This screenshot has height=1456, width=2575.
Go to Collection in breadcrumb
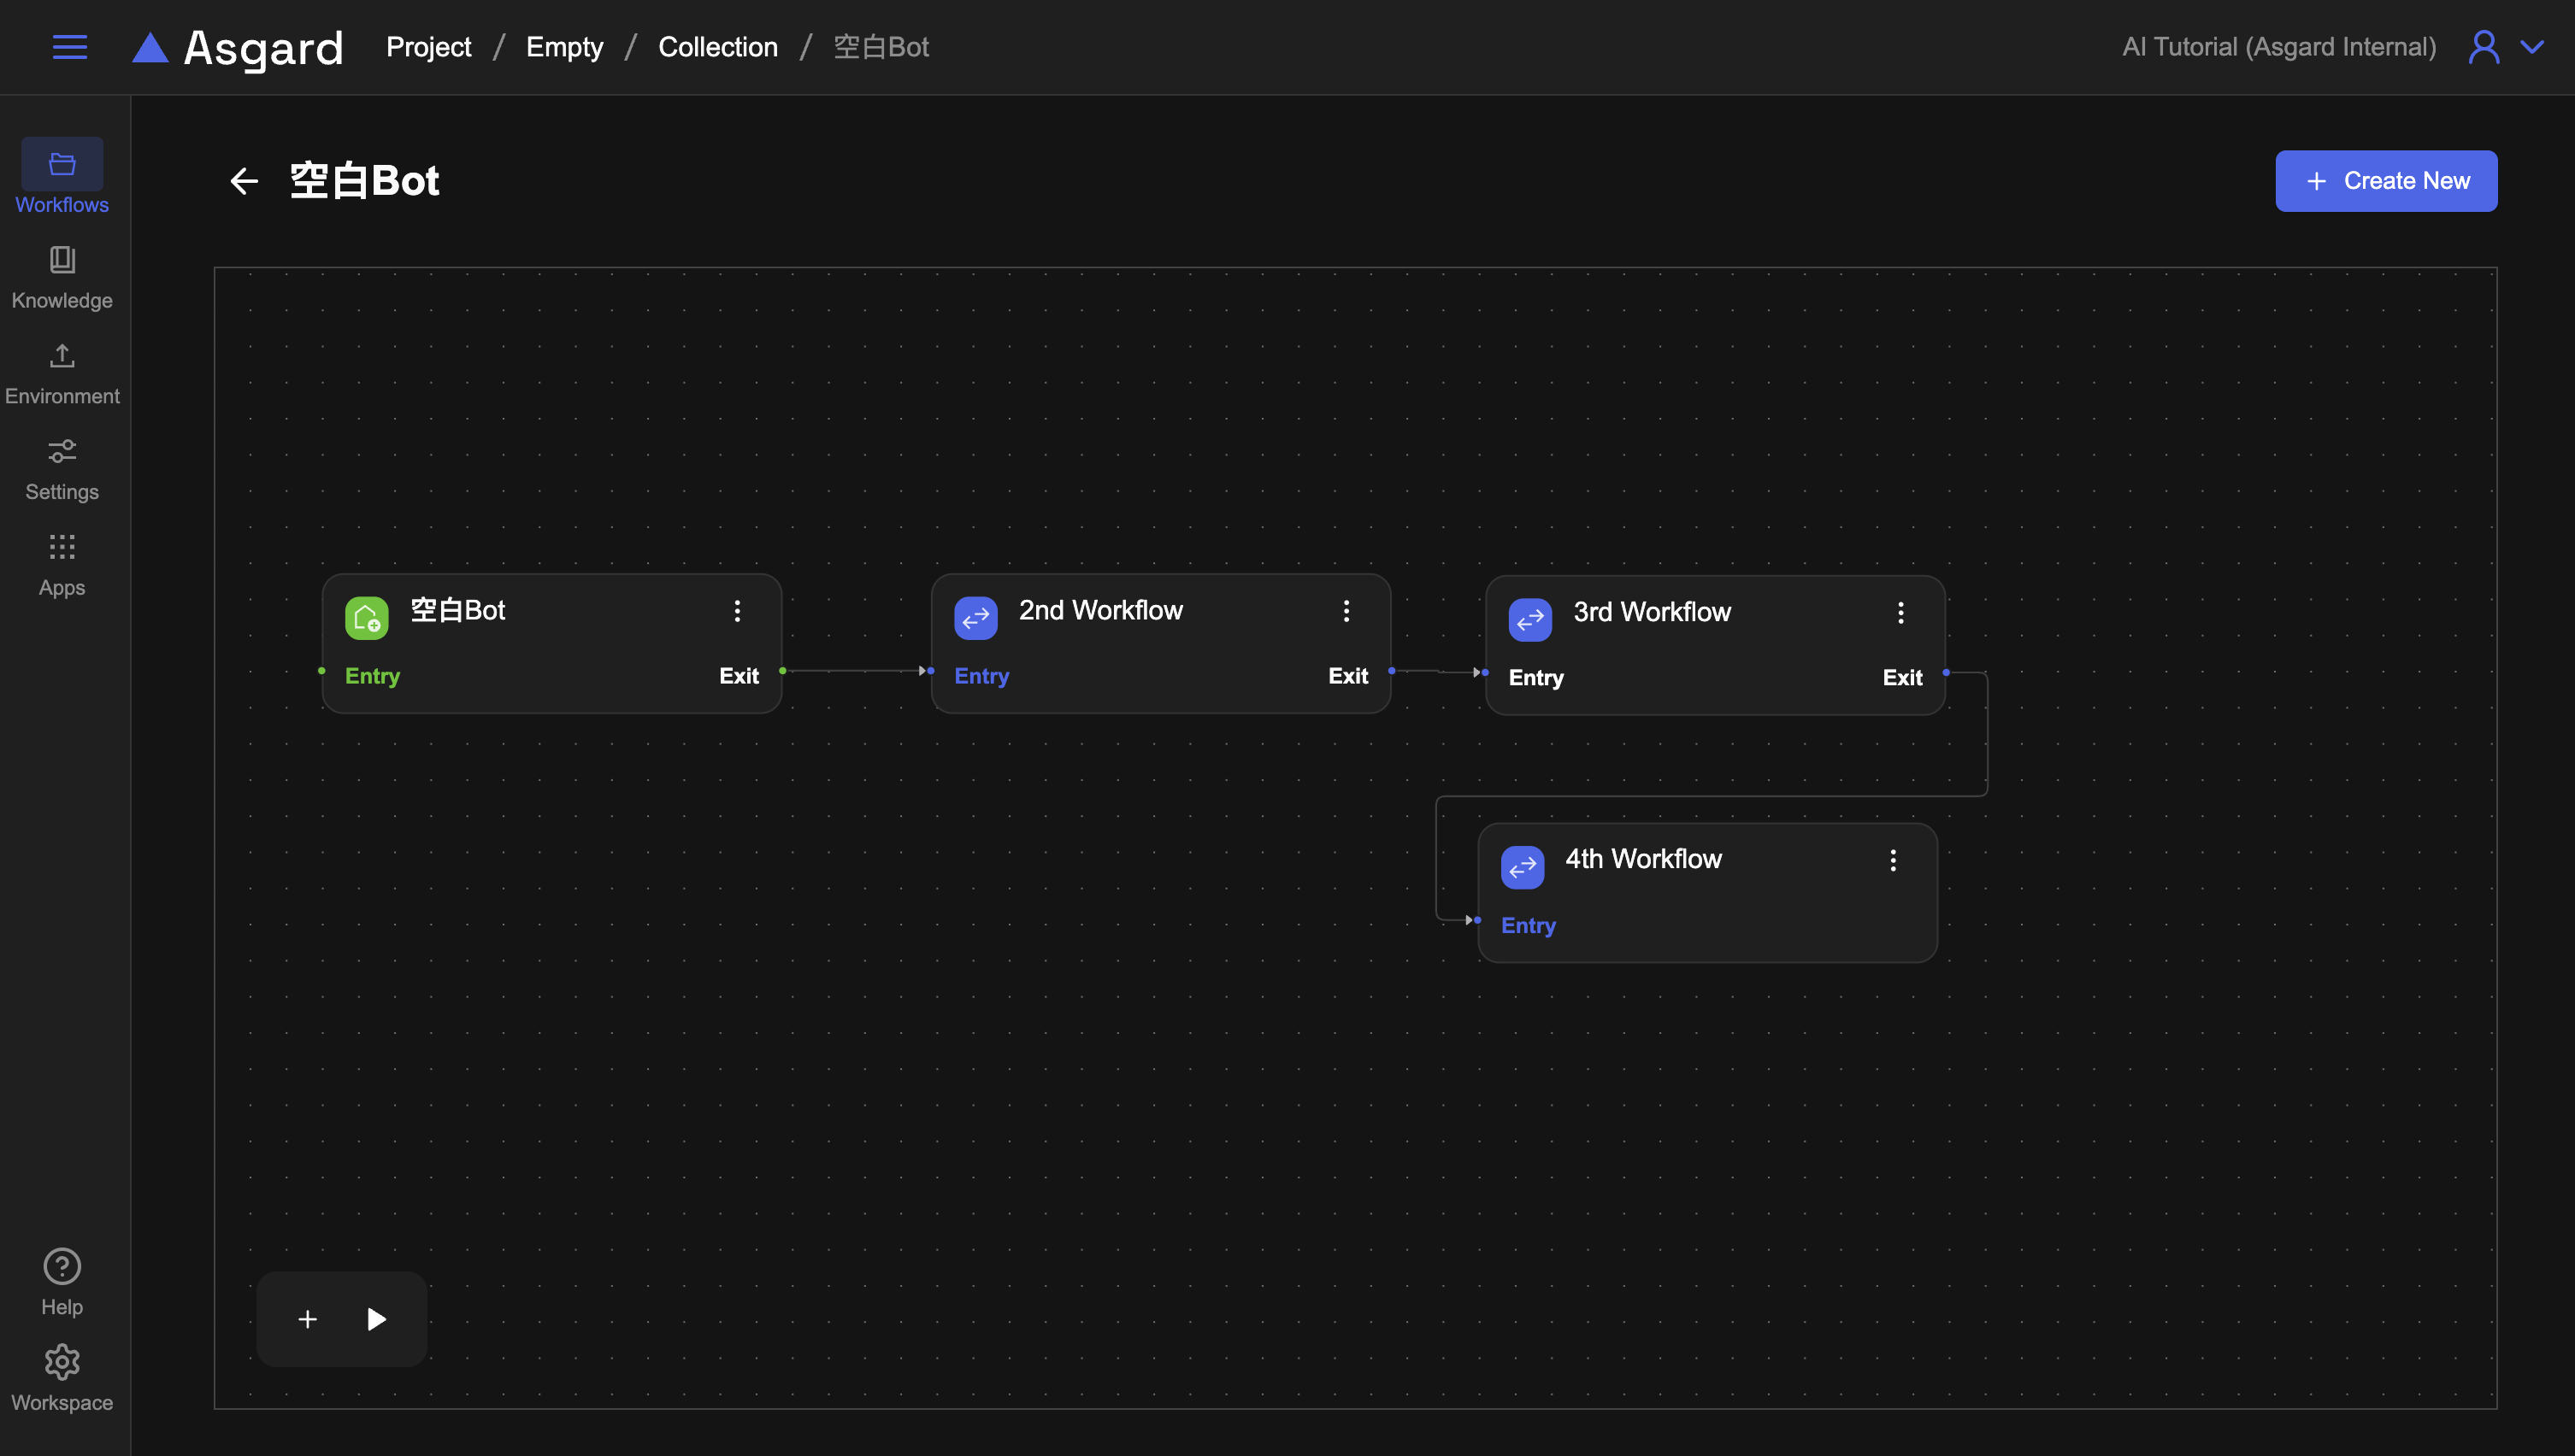pyautogui.click(x=717, y=47)
